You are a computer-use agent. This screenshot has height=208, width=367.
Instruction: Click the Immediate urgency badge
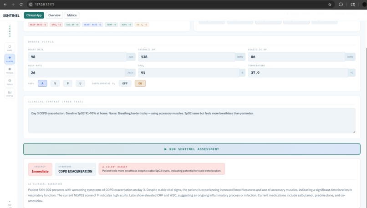40,169
